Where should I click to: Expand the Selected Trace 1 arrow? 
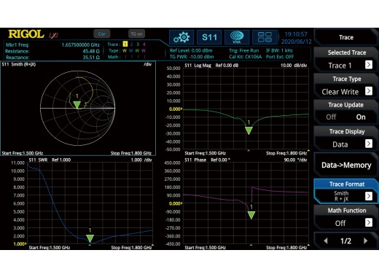(x=369, y=65)
